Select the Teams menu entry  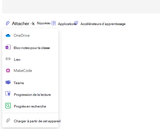point(19,83)
